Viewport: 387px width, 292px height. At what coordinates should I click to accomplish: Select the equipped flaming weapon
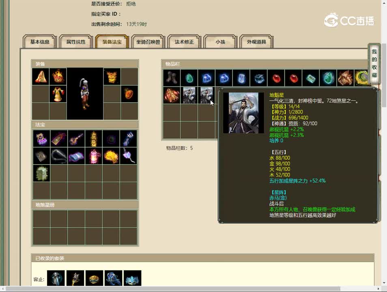click(112, 77)
